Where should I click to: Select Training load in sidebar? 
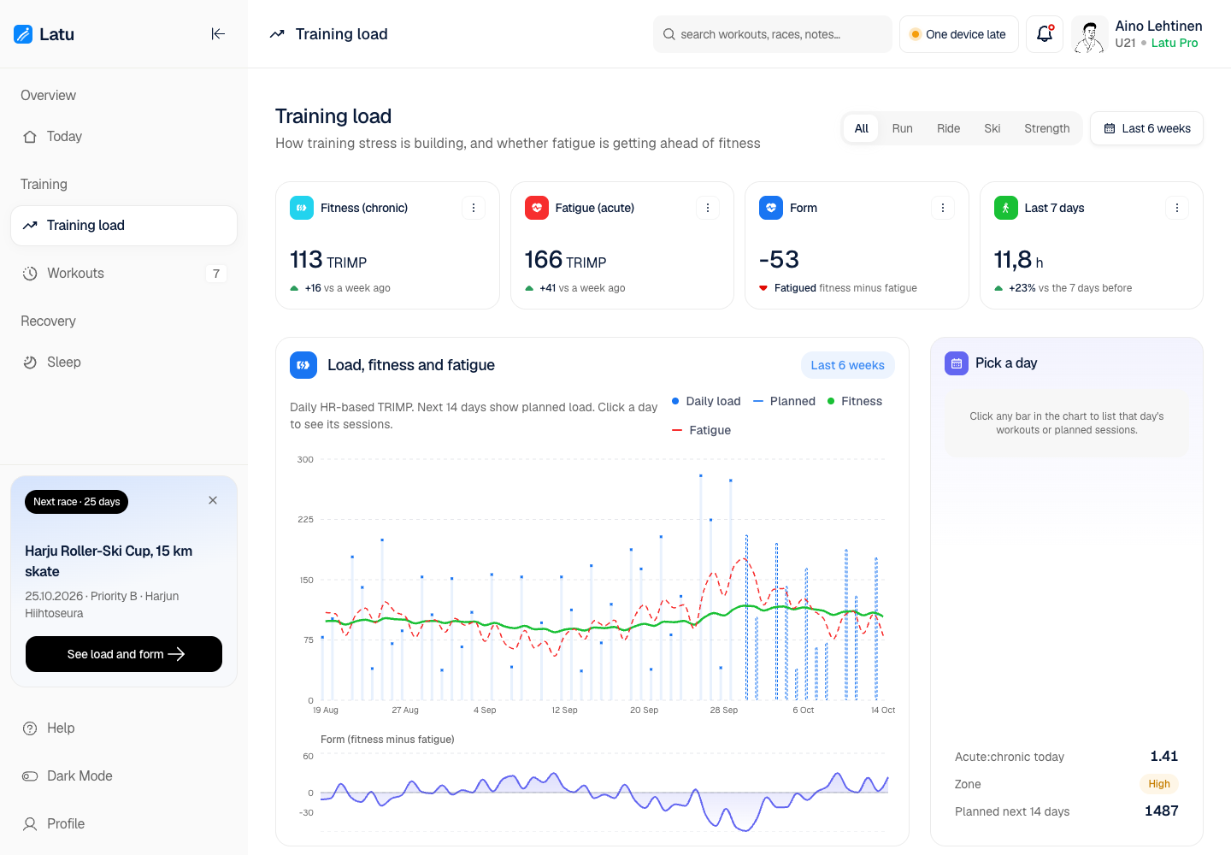(124, 226)
